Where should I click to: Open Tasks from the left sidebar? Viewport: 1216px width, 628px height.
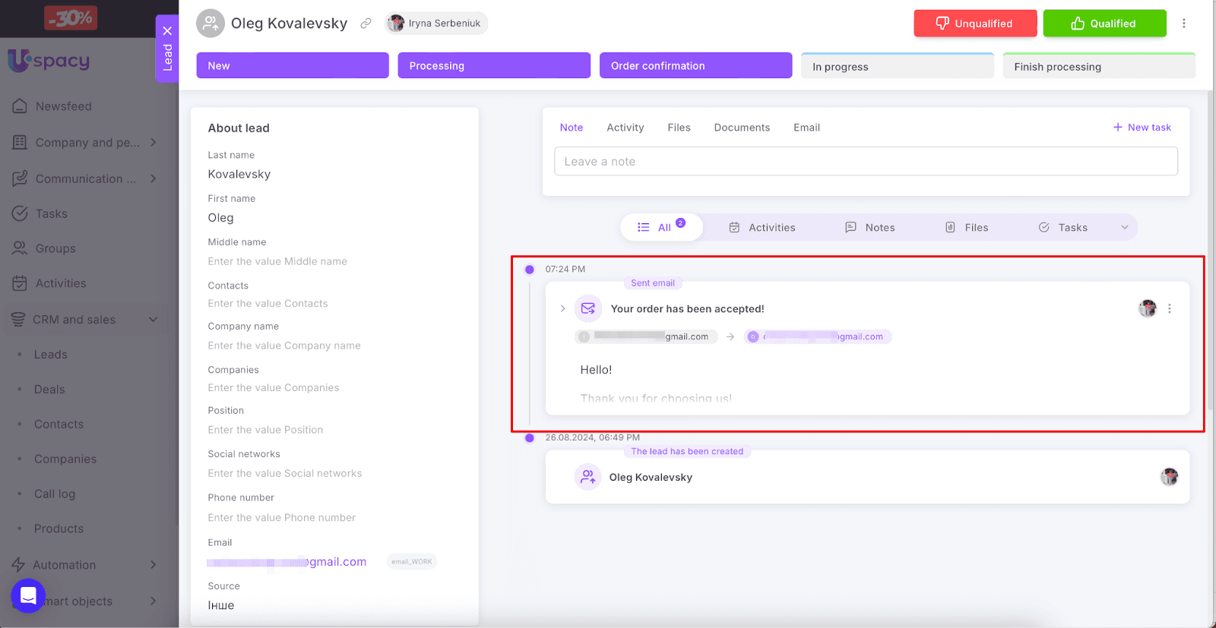click(x=51, y=214)
